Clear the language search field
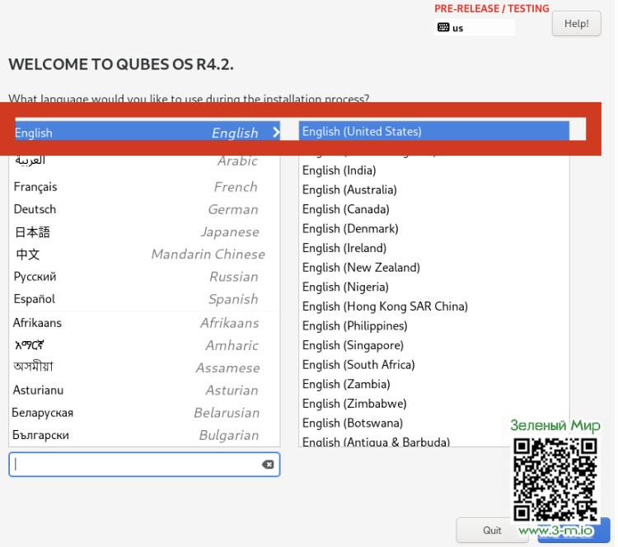The height and width of the screenshot is (547, 618). tap(268, 465)
